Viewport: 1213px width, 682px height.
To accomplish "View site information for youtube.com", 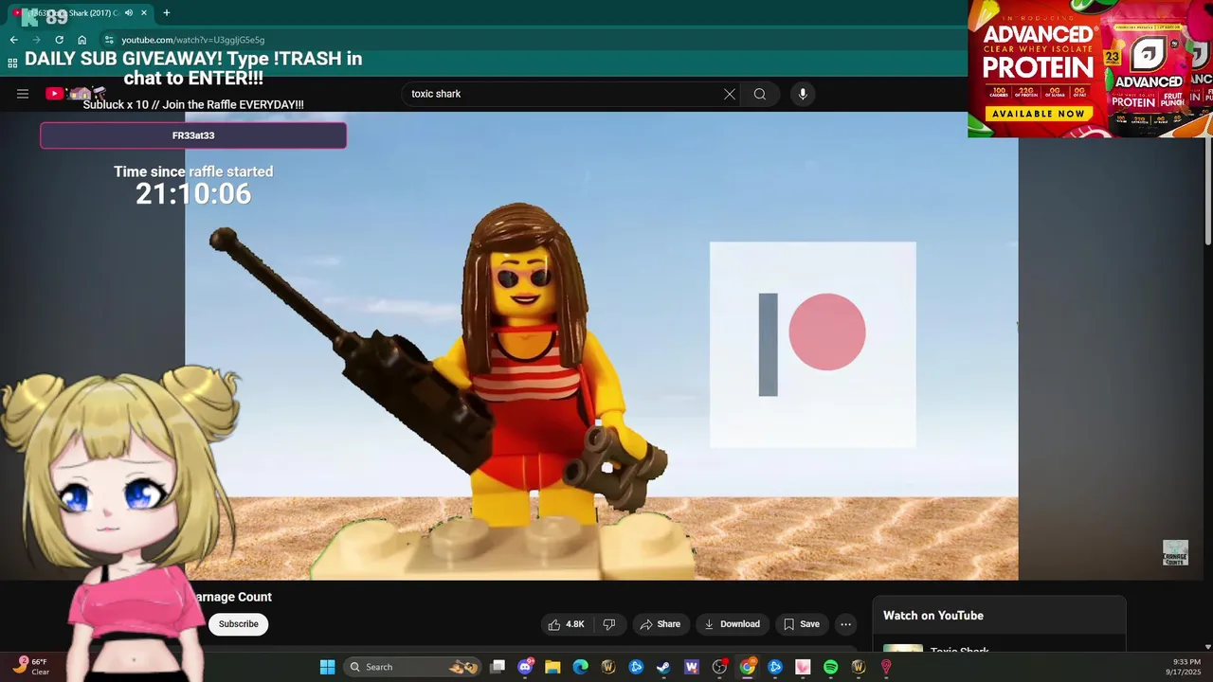I will (x=109, y=40).
